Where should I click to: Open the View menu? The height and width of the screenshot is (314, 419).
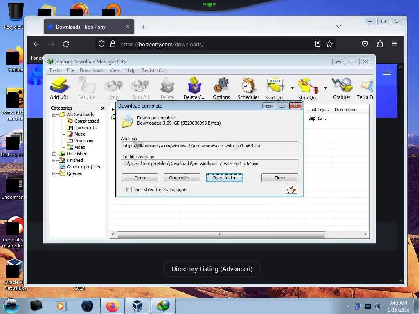tap(115, 70)
